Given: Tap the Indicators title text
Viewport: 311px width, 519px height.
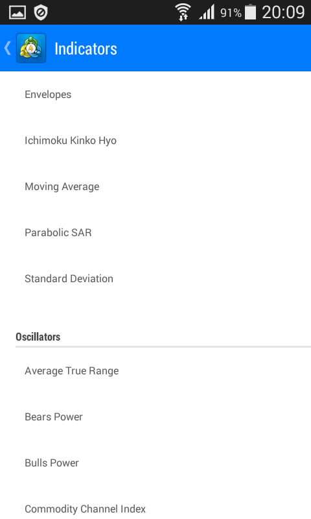Looking at the screenshot, I should click(86, 49).
